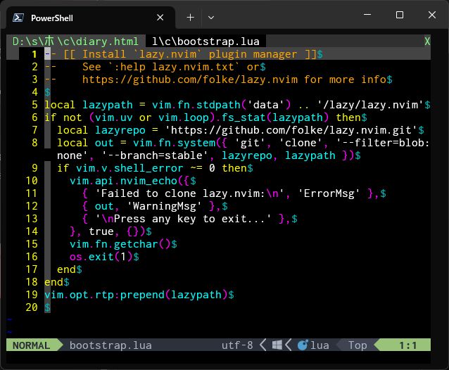
Task: Expand the new tab profile dropdown
Action: click(x=213, y=18)
